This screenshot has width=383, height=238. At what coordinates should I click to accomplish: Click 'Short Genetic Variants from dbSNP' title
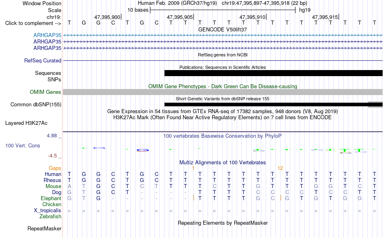223,99
